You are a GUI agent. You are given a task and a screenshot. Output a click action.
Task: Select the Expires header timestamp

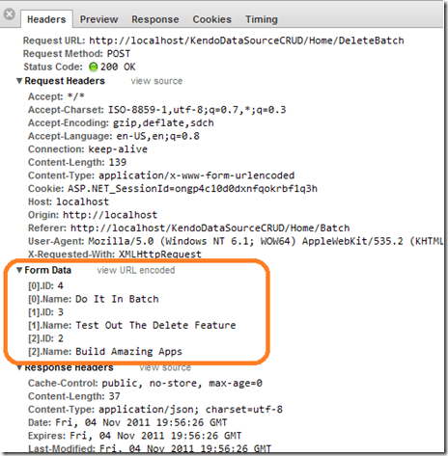[155, 436]
